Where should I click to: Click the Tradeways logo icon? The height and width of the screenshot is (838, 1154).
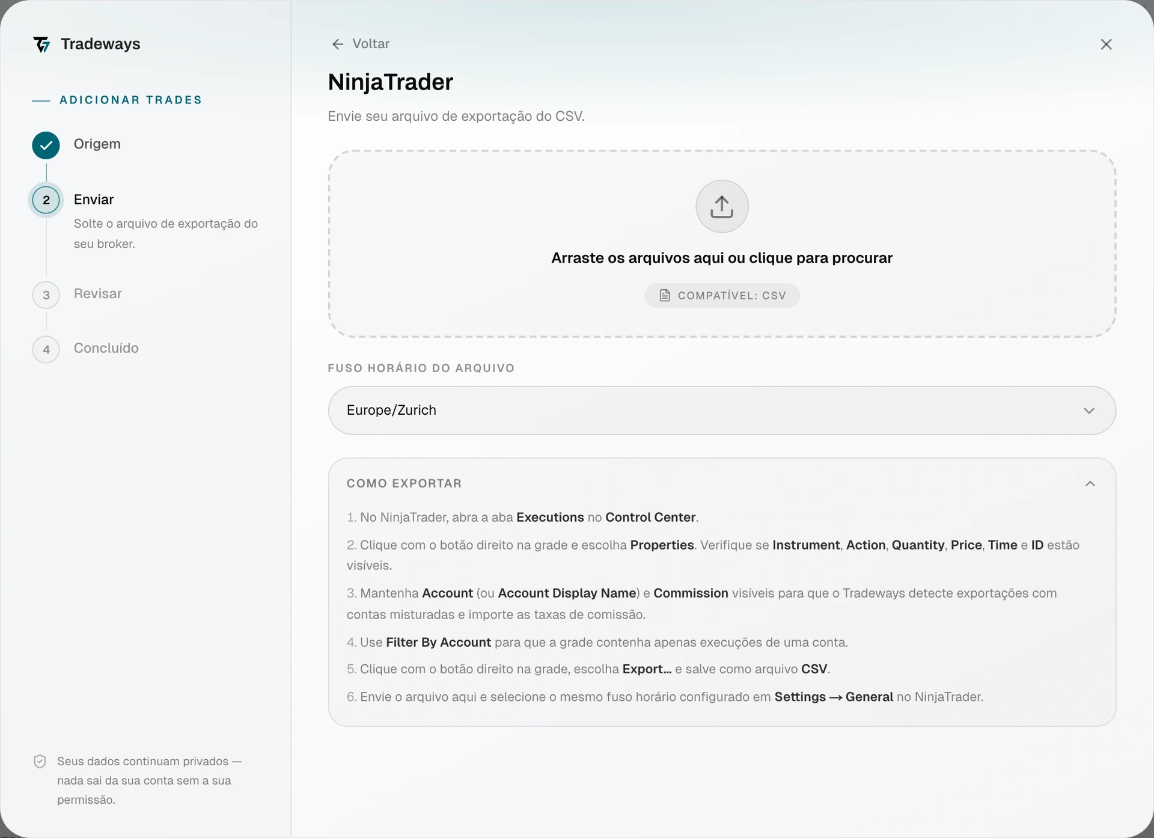pos(41,44)
